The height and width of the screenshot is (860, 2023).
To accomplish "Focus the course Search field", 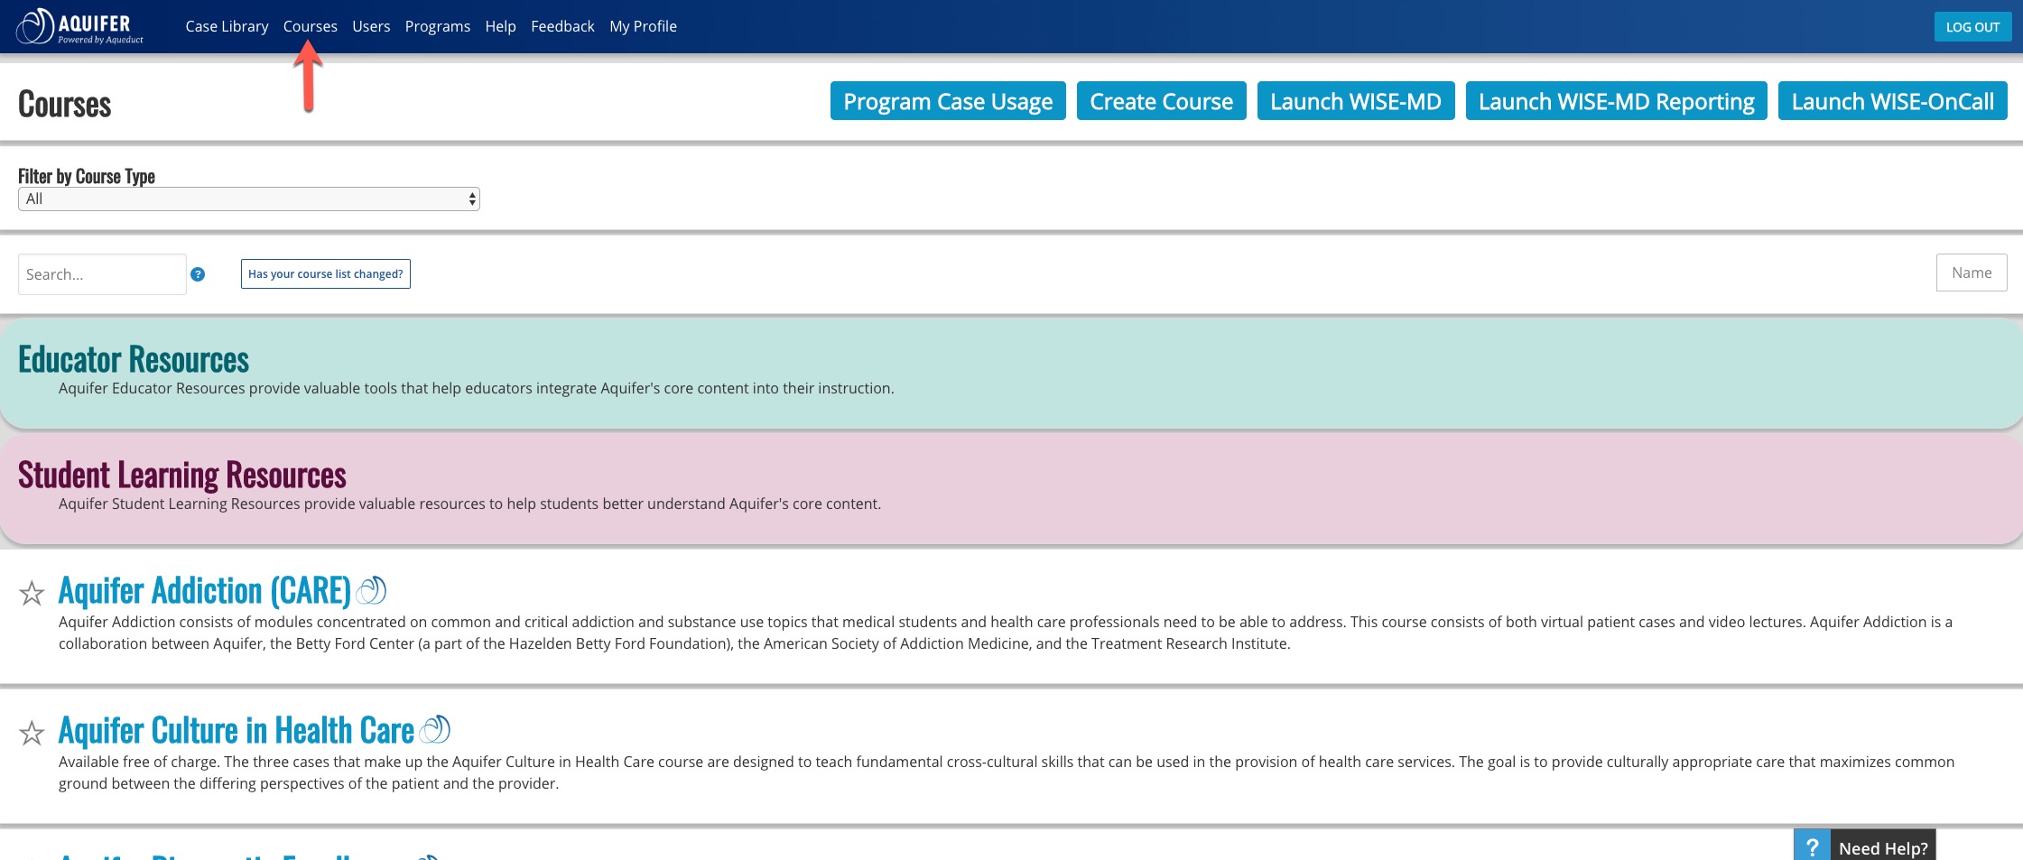I will [x=102, y=274].
